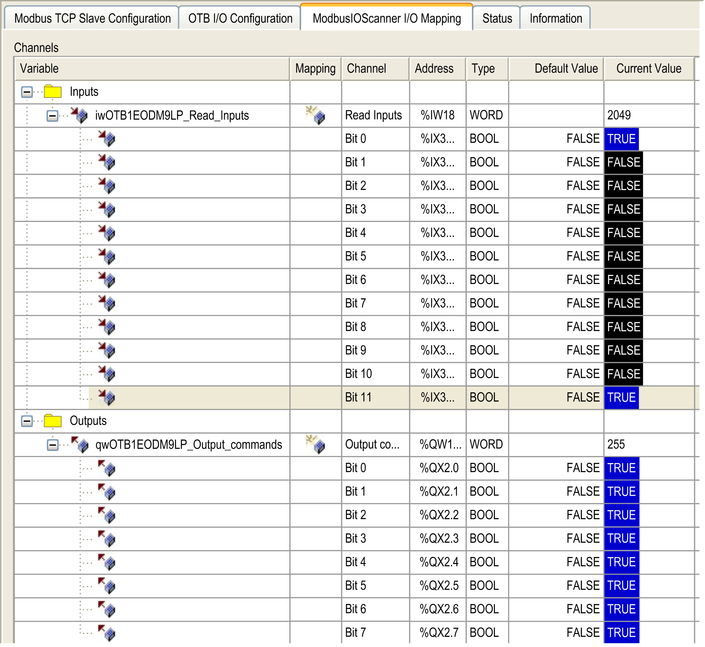This screenshot has height=647, width=705.
Task: Click the variable icon next to qwOTB1EODM9LP_Output_commands
Action: pos(81,445)
